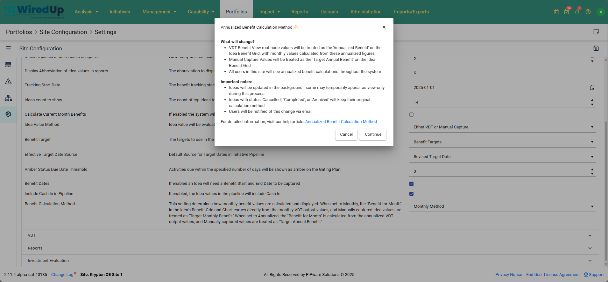Open the Benefit Targets dropdown
The height and width of the screenshot is (282, 608).
tap(502, 142)
